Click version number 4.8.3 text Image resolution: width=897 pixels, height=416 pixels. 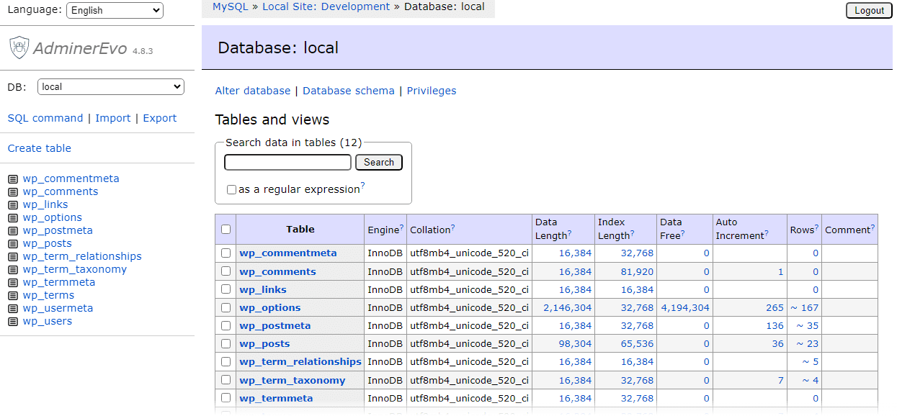click(143, 51)
